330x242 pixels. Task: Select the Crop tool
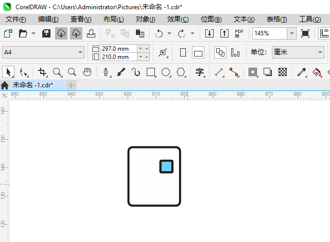coord(43,72)
